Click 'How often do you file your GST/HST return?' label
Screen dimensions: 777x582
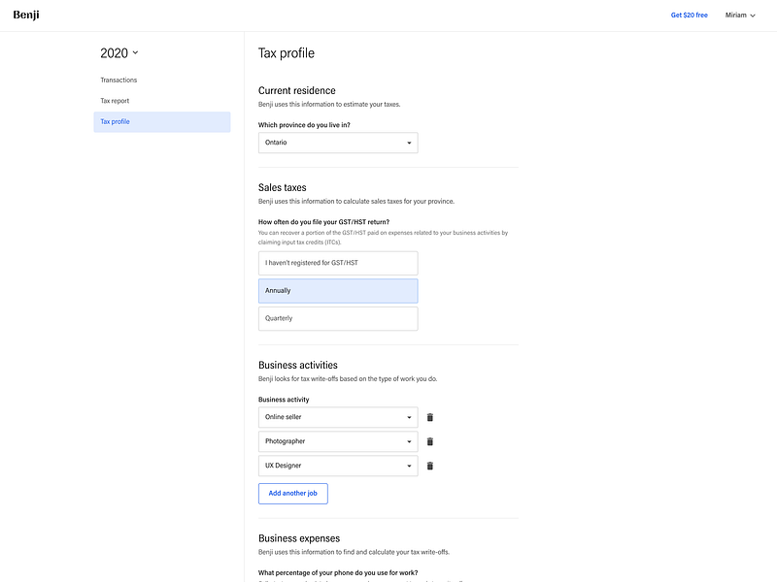tap(323, 222)
